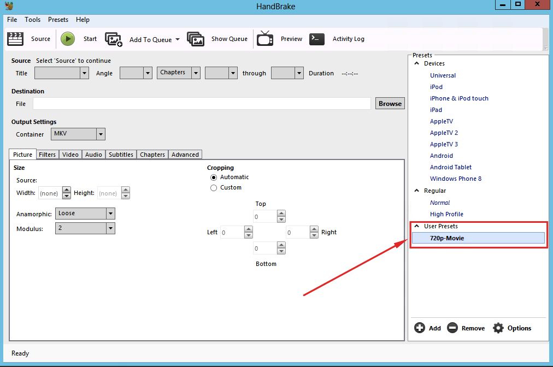553x367 pixels.
Task: Click the Remove preset minus icon
Action: click(x=452, y=328)
